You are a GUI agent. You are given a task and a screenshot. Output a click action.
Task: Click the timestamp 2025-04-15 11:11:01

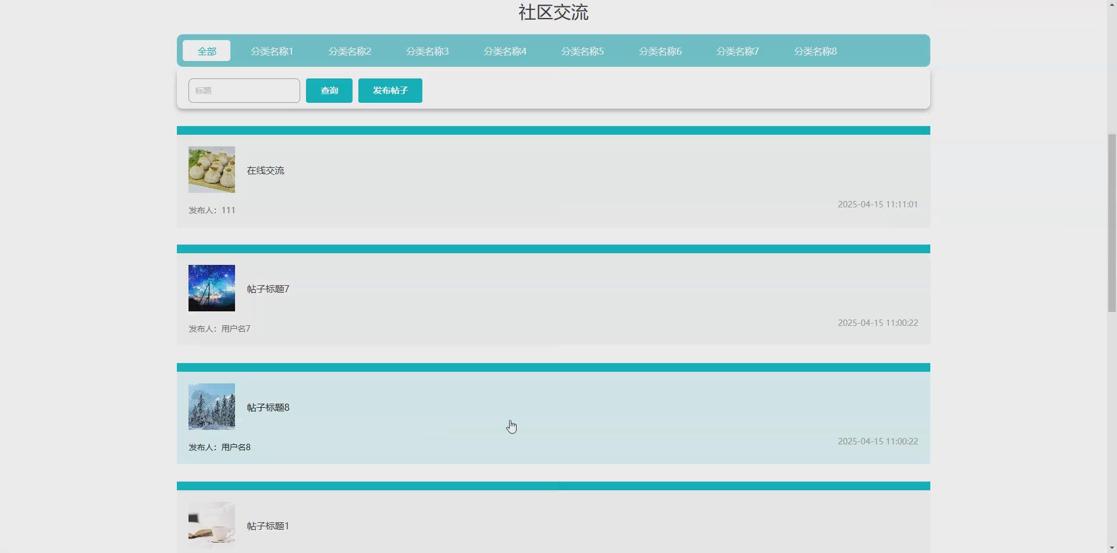click(x=878, y=204)
